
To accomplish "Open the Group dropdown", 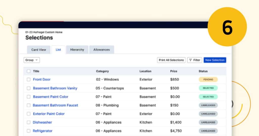I will pos(32,60).
